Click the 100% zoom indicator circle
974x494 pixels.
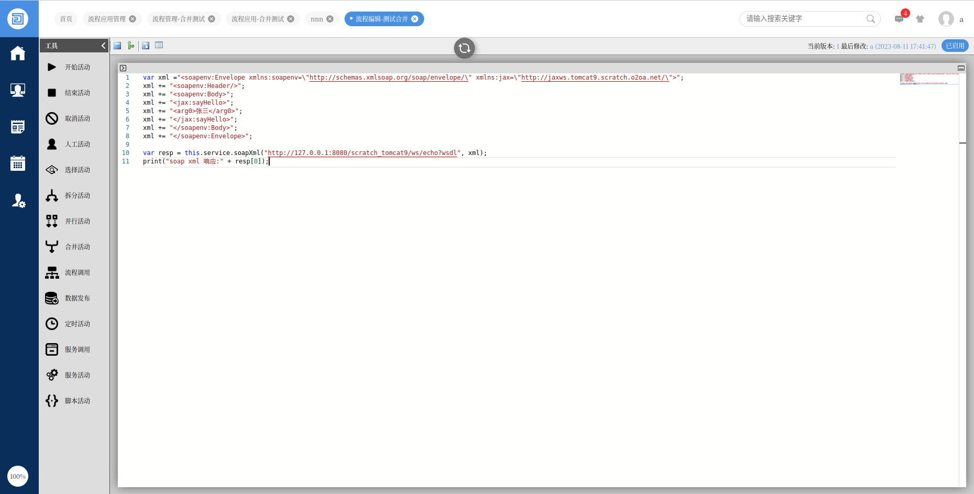(x=18, y=476)
